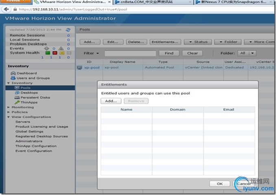The image size is (276, 195).
Task: Open Desktops in the Inventory tree
Action: click(29, 92)
